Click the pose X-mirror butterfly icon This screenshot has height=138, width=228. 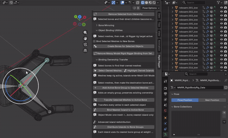point(134,8)
